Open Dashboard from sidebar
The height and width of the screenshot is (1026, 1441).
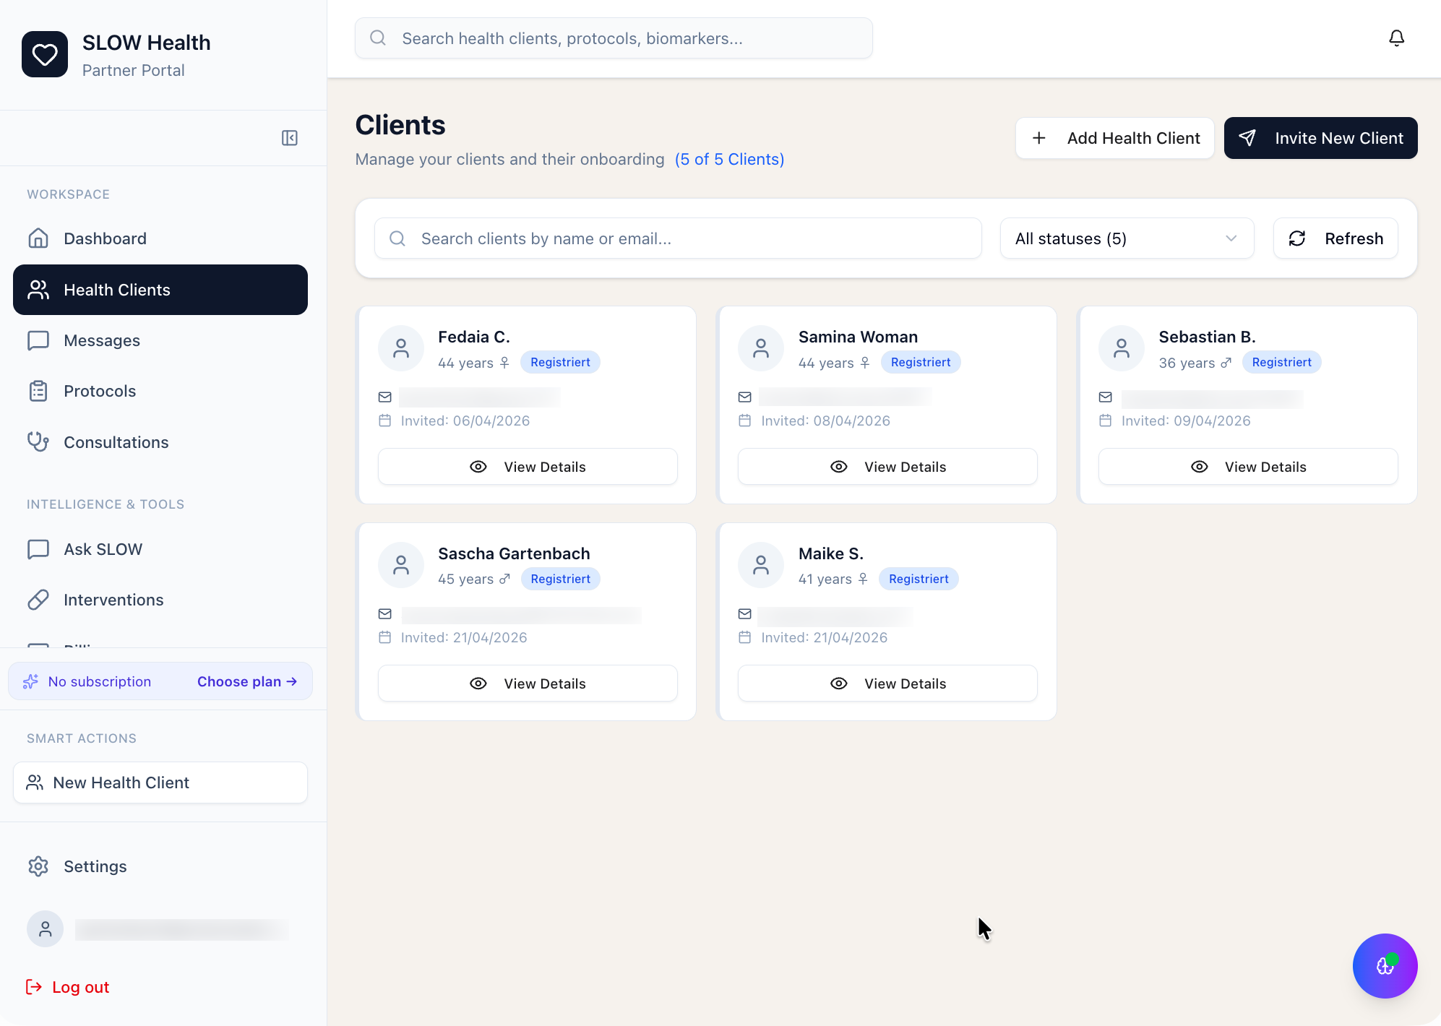160,238
